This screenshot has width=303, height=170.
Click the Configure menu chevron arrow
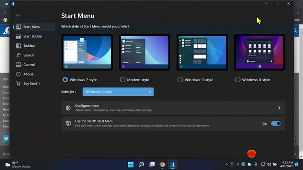279,108
